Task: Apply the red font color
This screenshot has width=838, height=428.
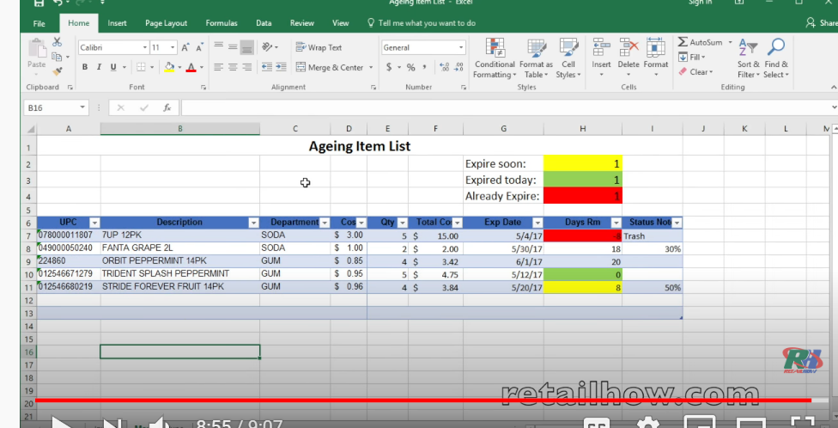Action: coord(191,67)
